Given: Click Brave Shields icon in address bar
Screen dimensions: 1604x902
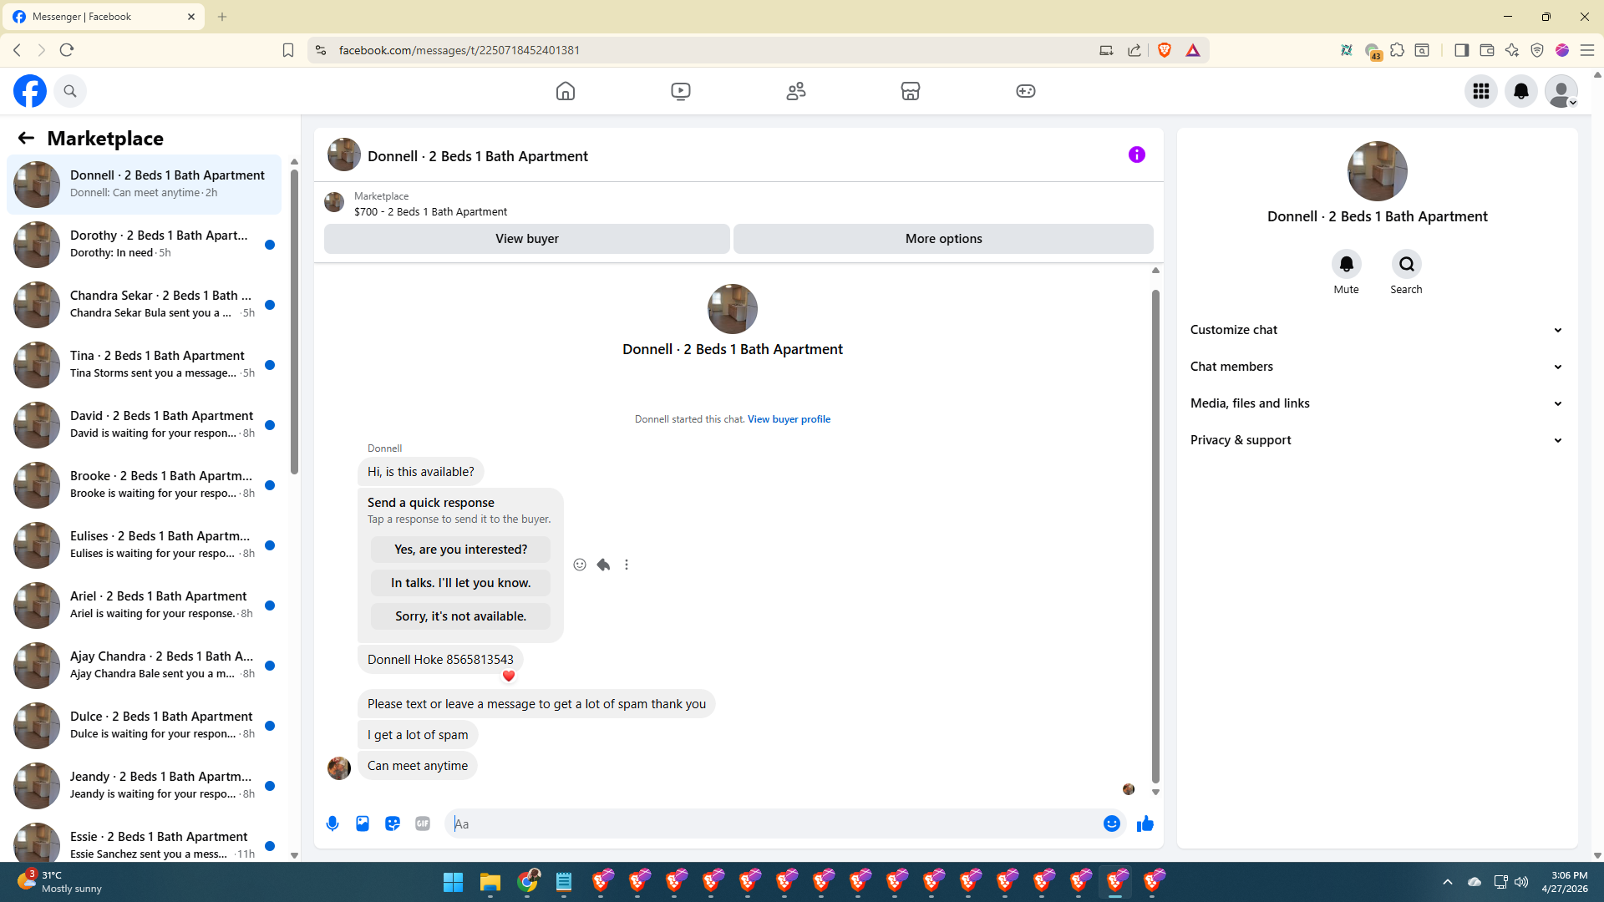Looking at the screenshot, I should (1165, 50).
